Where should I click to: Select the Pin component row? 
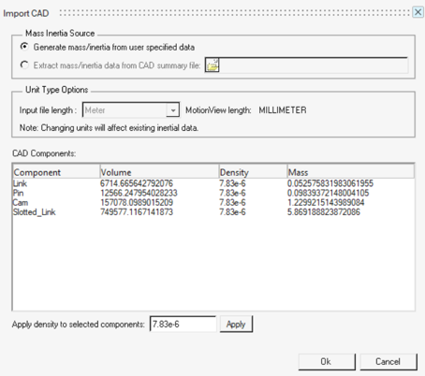pyautogui.click(x=213, y=193)
